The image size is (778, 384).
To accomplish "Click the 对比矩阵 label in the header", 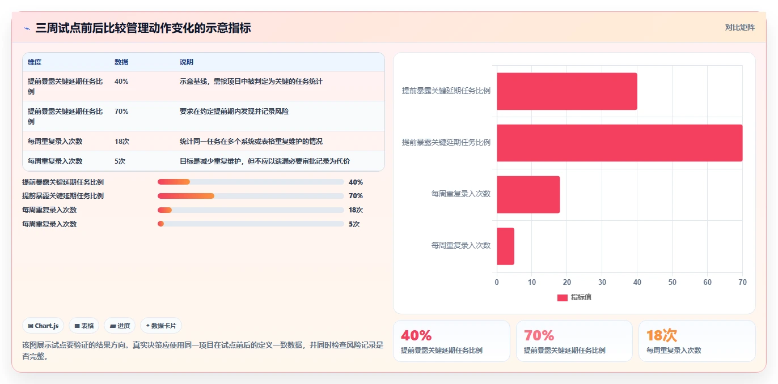I will [x=739, y=27].
